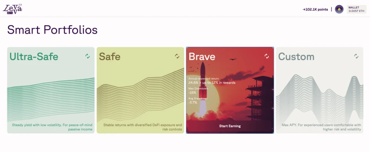Click the Custom card's rotate icon

(356, 56)
